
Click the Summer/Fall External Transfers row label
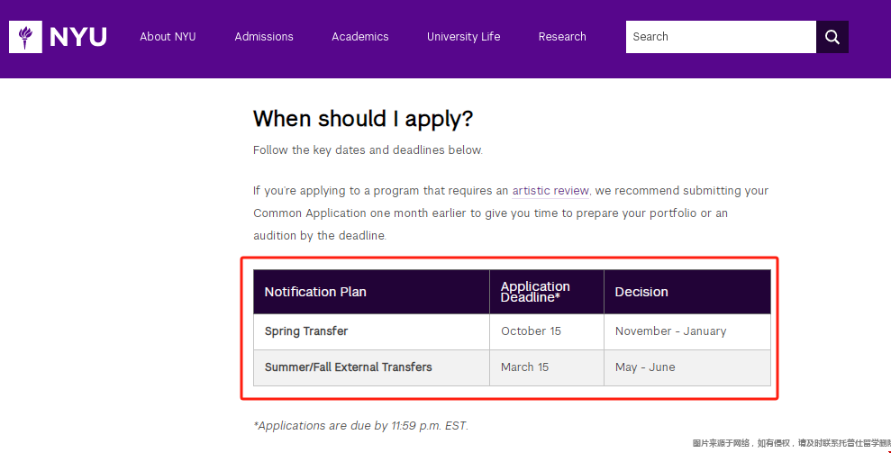tap(348, 367)
